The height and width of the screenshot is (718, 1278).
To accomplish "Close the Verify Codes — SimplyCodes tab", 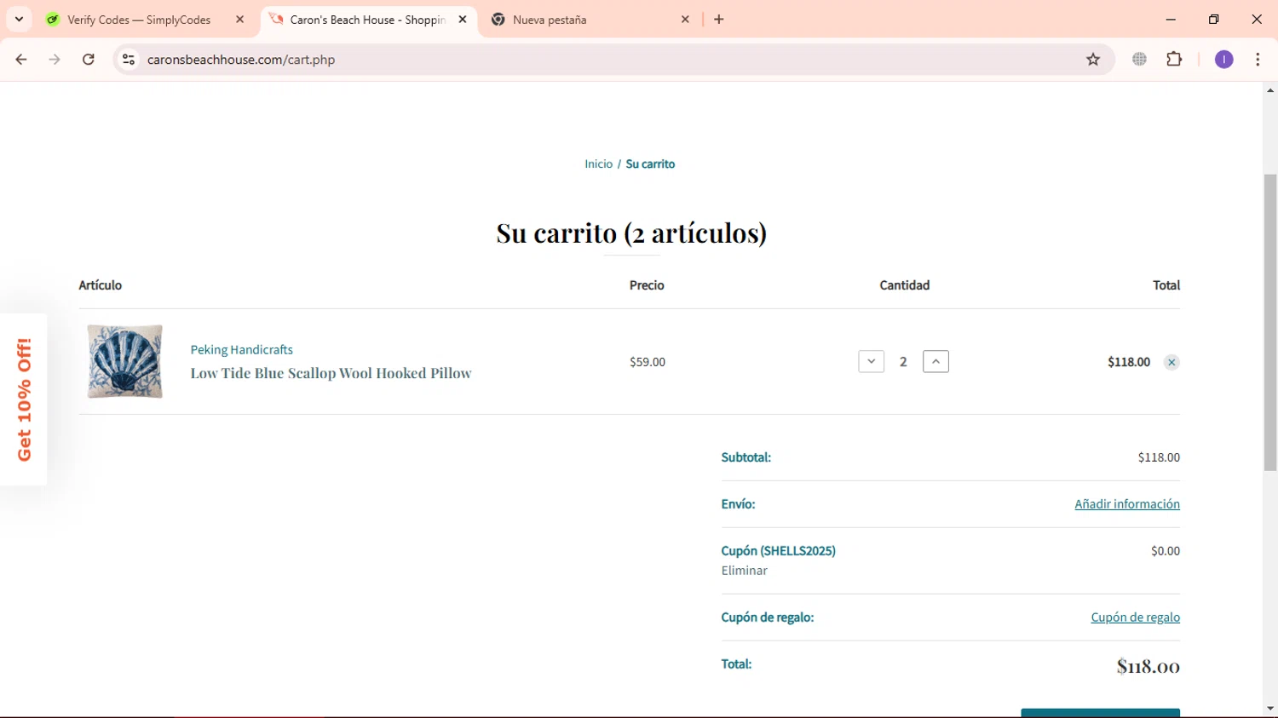I will point(240,20).
